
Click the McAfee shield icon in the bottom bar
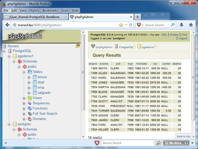(97, 143)
